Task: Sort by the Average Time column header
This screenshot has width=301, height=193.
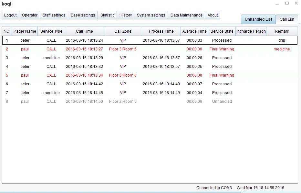Action: (x=194, y=31)
